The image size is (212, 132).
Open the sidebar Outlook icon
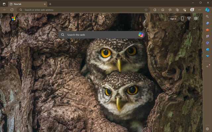click(207, 49)
